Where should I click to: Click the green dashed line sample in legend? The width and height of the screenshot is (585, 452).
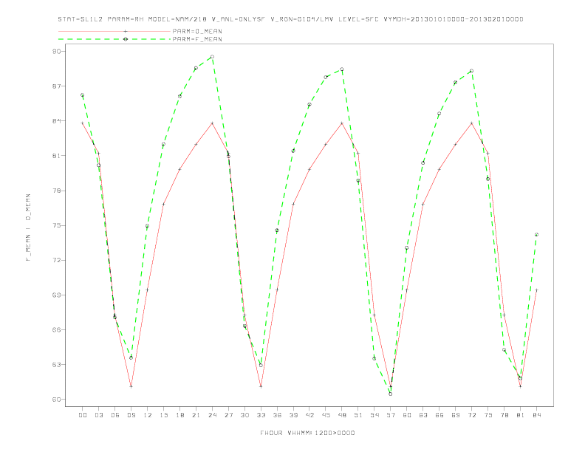[114, 39]
